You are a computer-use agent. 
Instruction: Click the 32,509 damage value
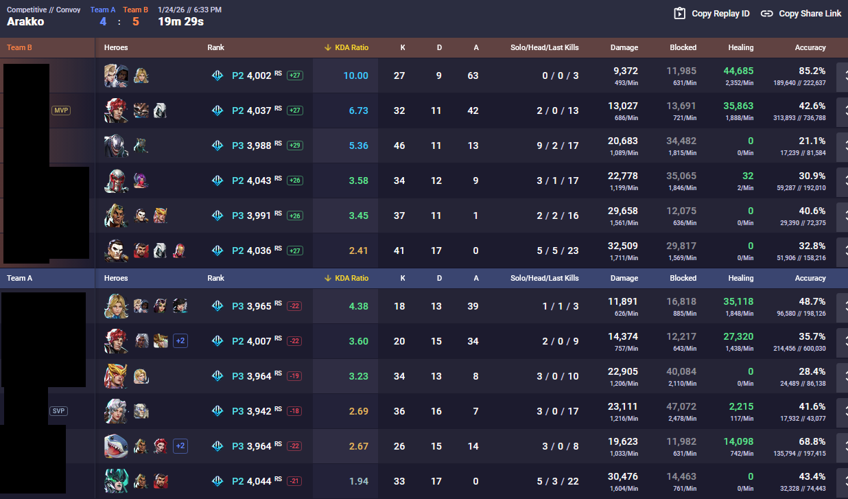click(x=623, y=246)
